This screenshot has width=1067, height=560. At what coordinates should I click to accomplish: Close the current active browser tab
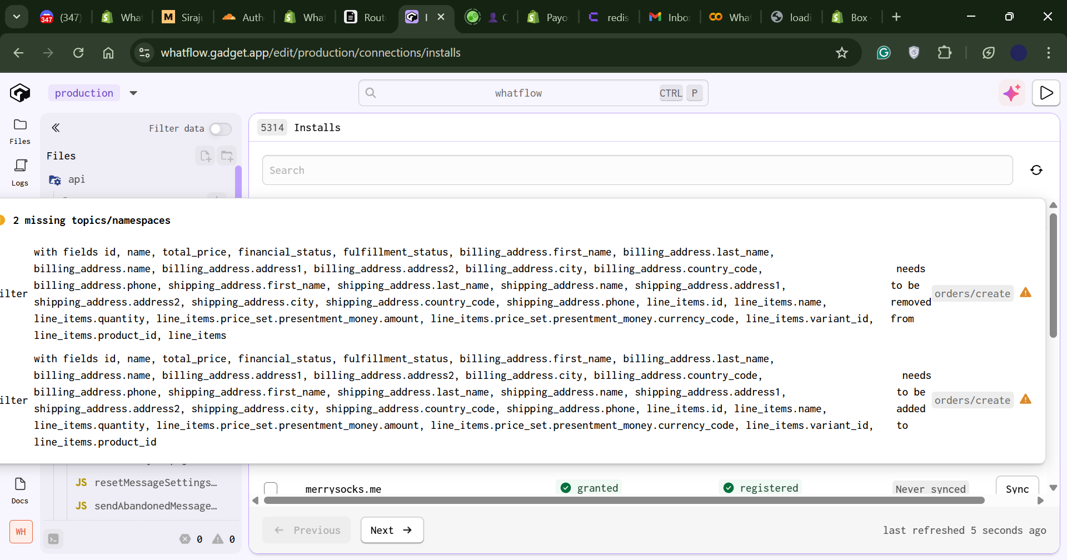pos(441,17)
